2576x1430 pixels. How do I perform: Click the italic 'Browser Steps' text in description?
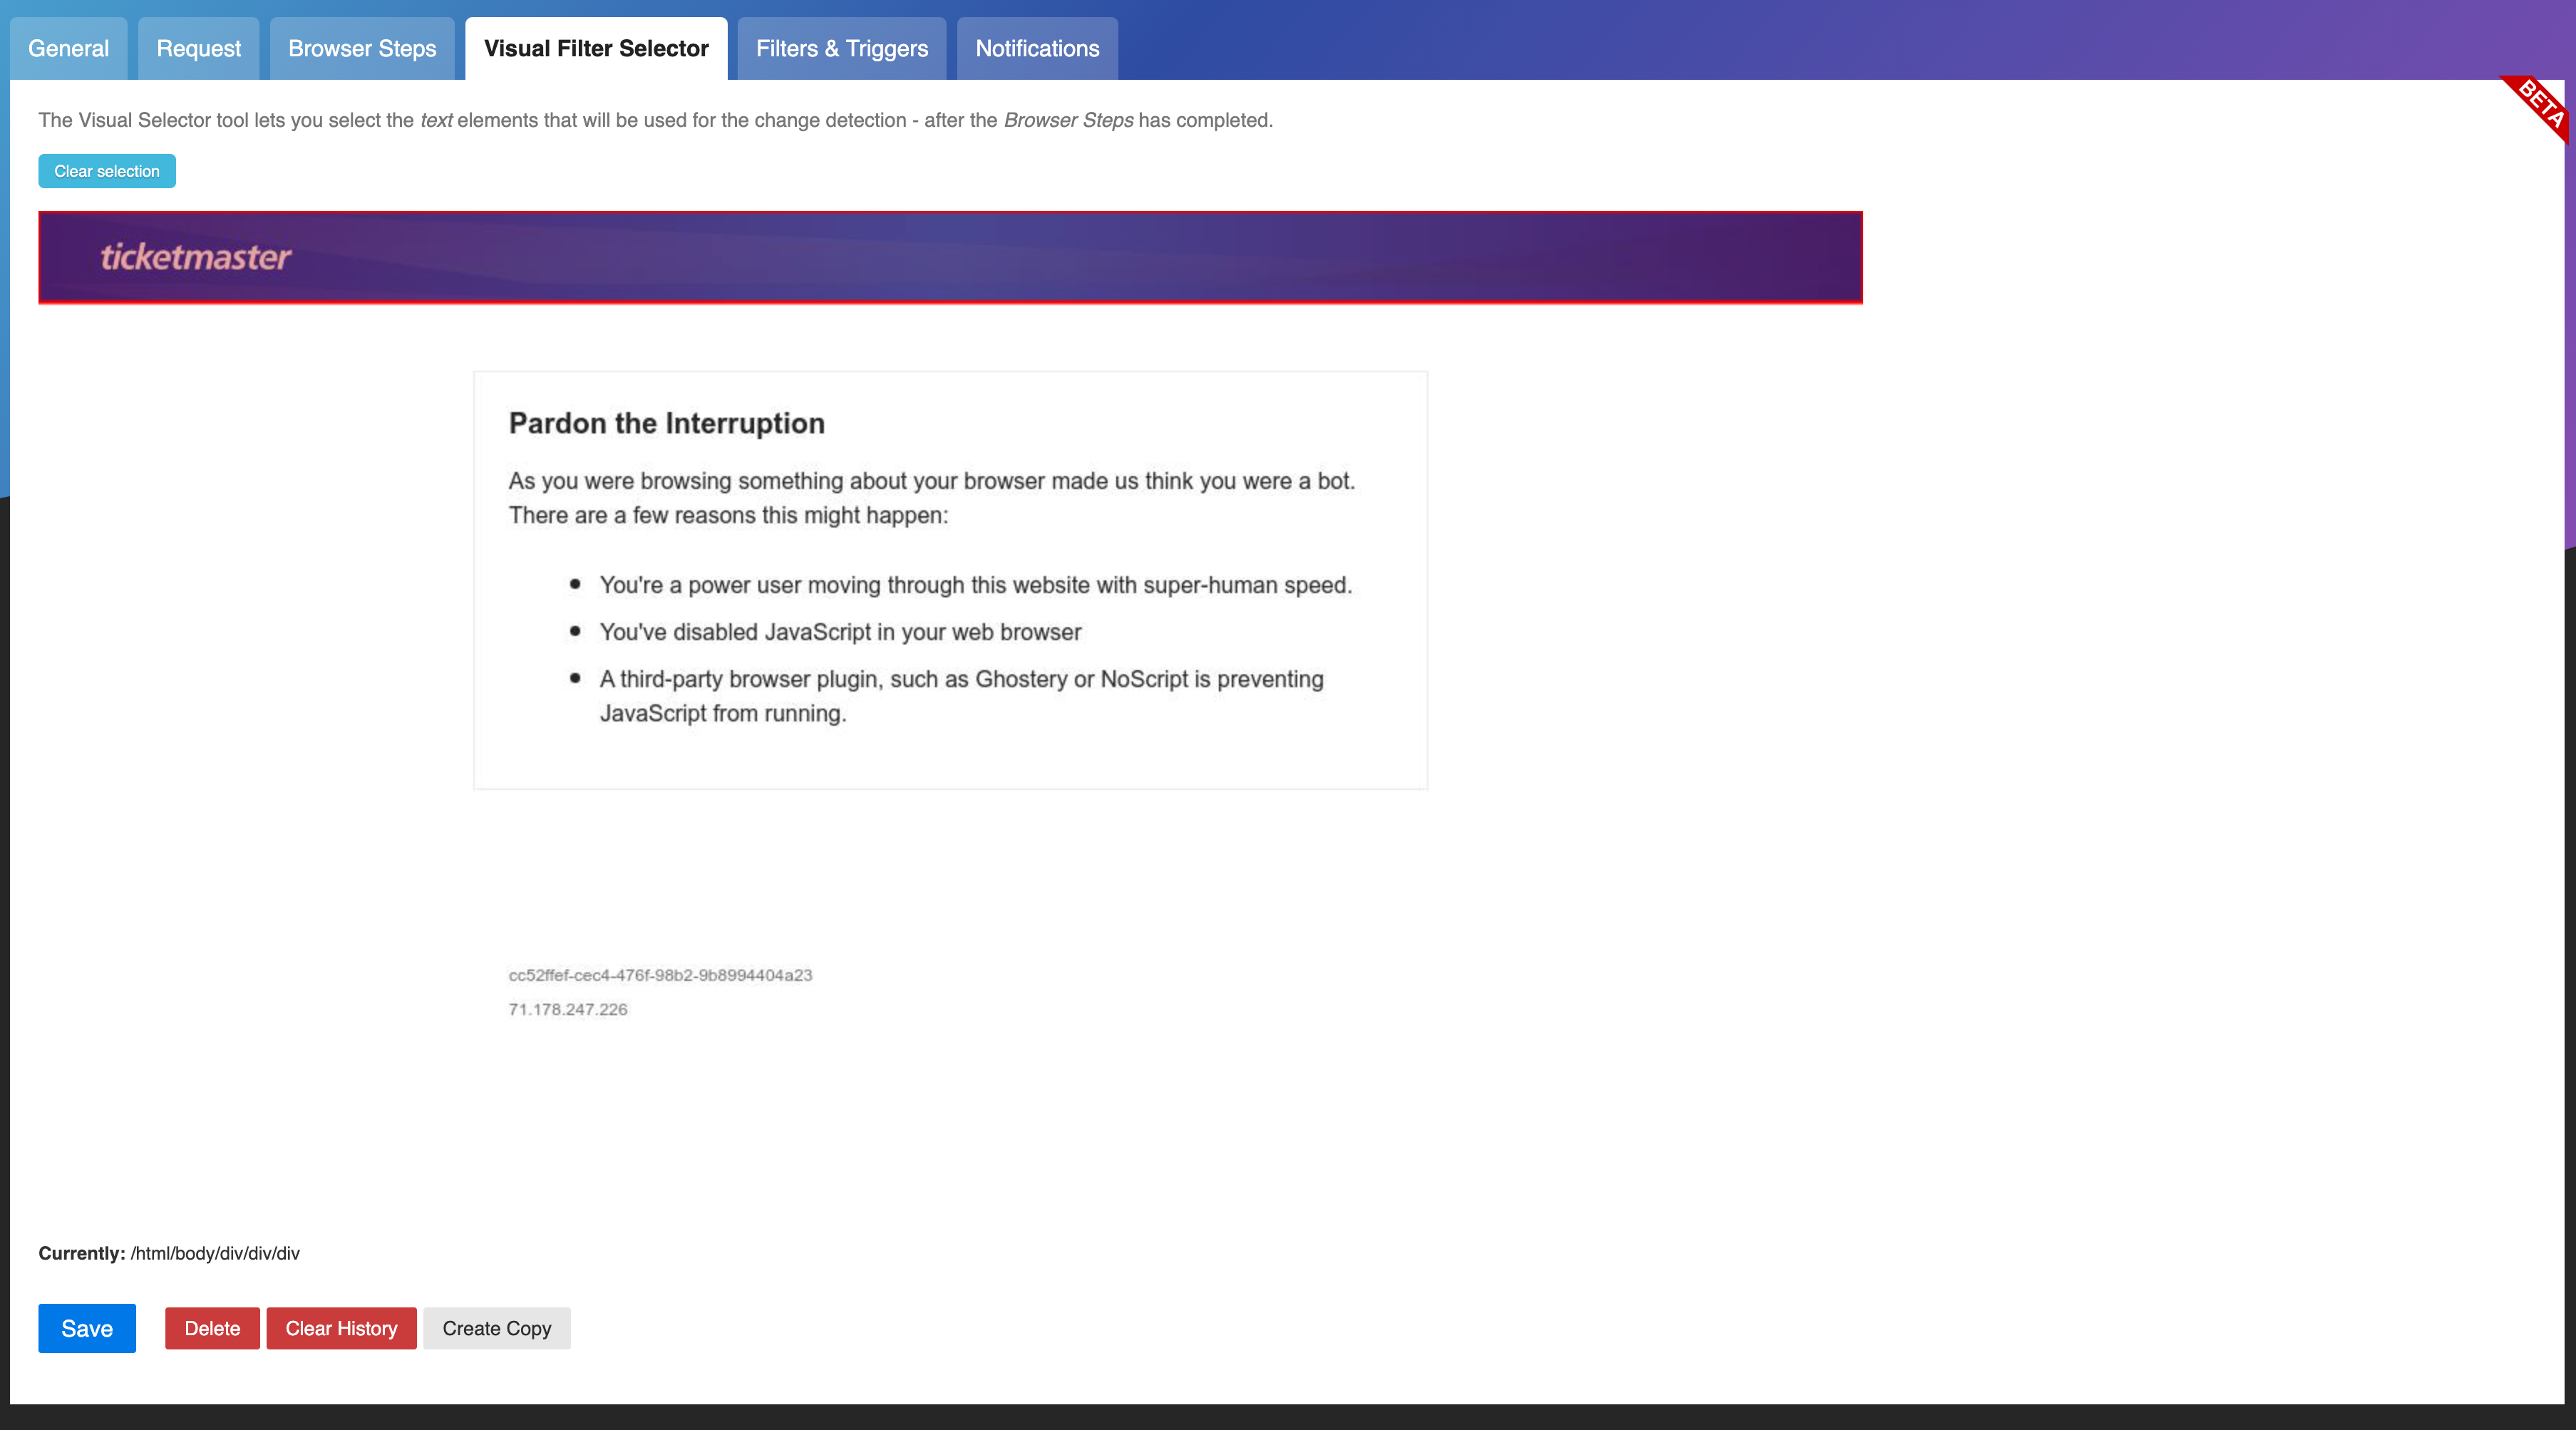pyautogui.click(x=1068, y=120)
